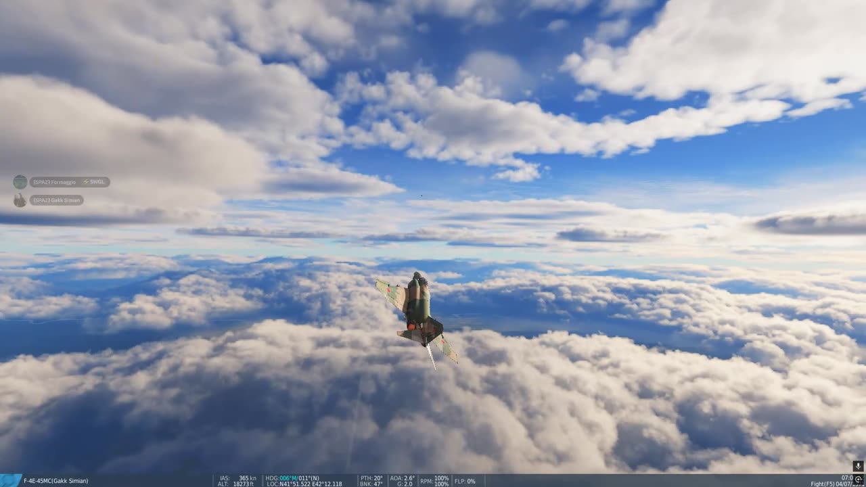Viewport: 866px width, 487px height.
Task: Click the "Fight(F5)" camera view label
Action: 822,484
